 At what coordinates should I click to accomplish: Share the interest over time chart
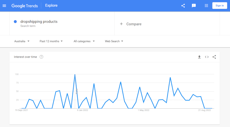(x=214, y=57)
